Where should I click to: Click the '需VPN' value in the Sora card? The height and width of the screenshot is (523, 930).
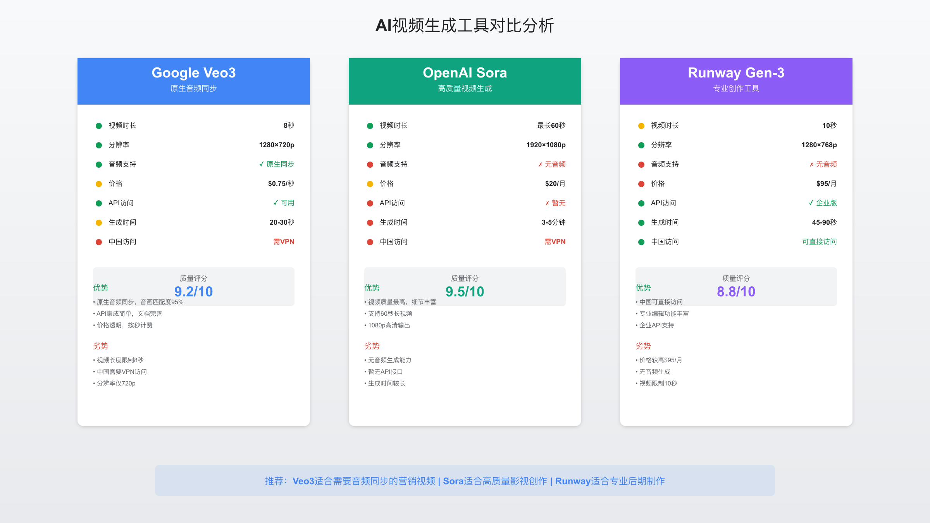[555, 242]
